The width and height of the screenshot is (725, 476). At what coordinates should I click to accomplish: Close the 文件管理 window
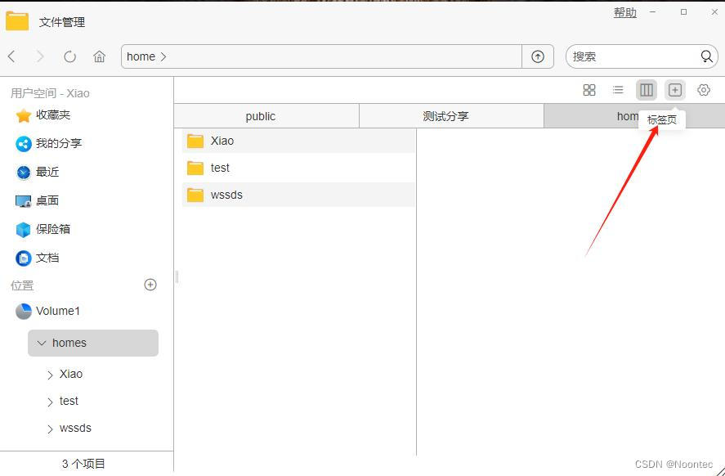714,12
